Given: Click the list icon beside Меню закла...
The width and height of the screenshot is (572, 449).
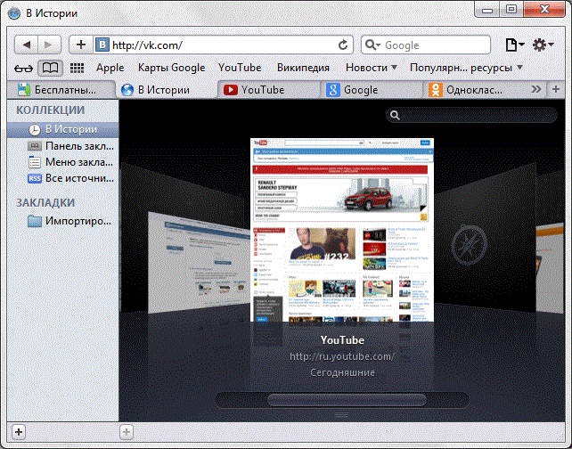Looking at the screenshot, I should [35, 162].
